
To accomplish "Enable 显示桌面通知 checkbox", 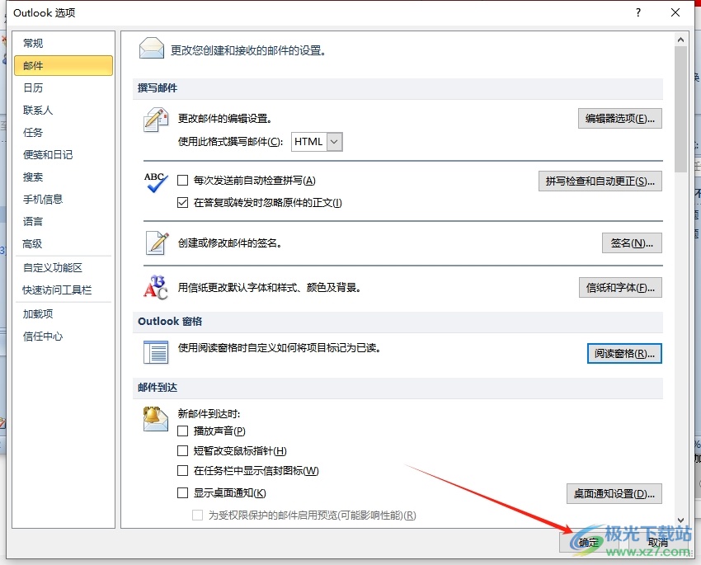I will [x=182, y=492].
